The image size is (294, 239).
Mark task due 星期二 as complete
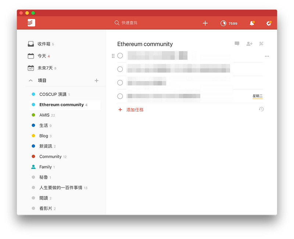coord(120,96)
